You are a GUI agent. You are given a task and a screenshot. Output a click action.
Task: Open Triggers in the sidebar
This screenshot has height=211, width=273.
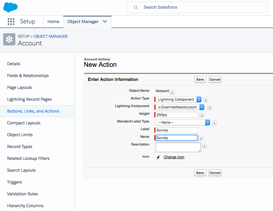(14, 182)
